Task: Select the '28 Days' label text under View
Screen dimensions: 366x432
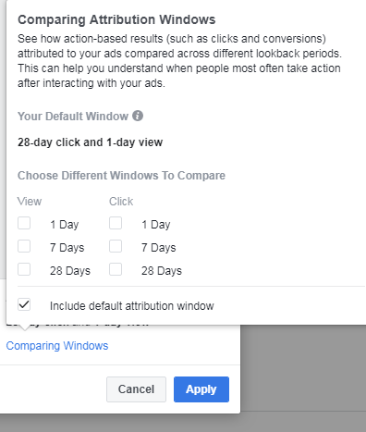Action: [x=70, y=271]
